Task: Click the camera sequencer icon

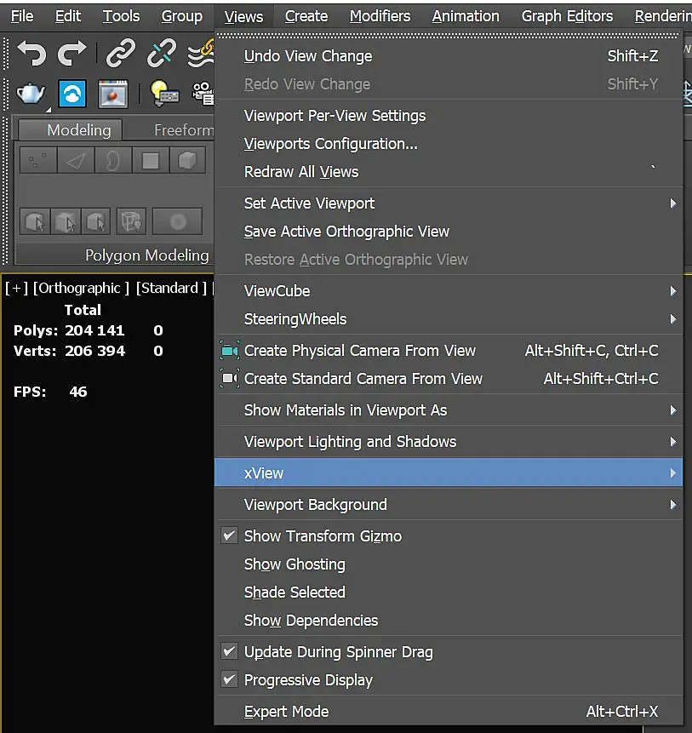Action: pos(203,93)
